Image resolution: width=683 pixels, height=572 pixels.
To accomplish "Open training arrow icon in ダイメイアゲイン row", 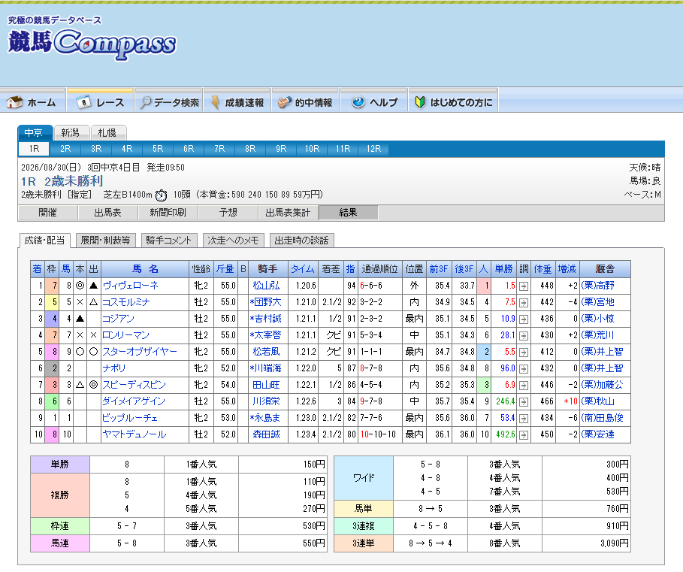I will click(x=524, y=402).
